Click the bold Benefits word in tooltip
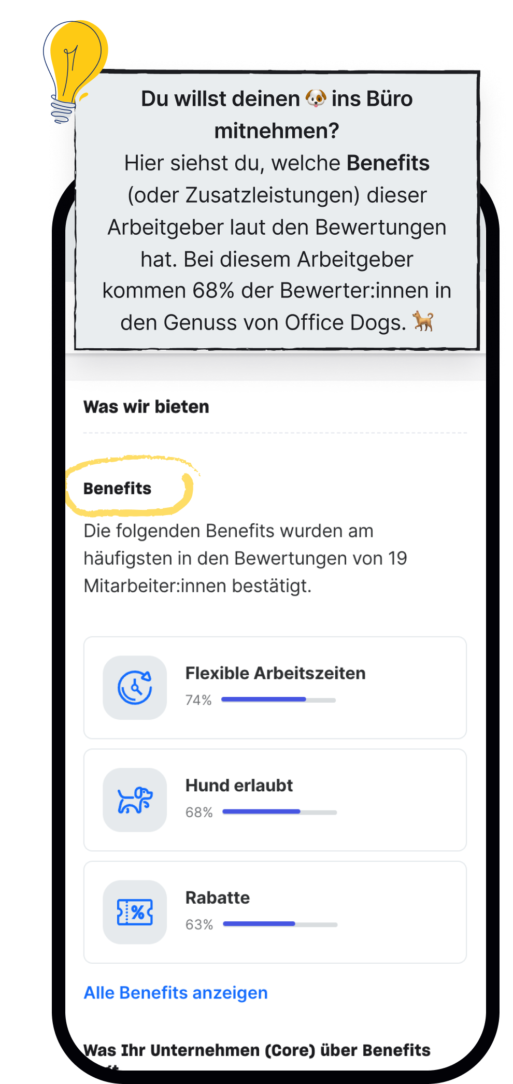Image resolution: width=513 pixels, height=1084 pixels. [388, 163]
